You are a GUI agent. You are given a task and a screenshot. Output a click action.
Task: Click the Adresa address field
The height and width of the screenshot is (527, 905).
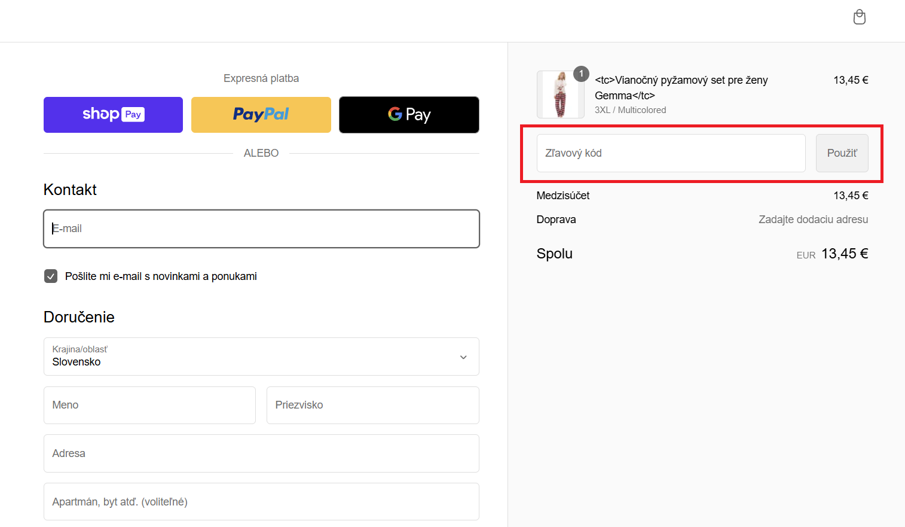coord(261,453)
